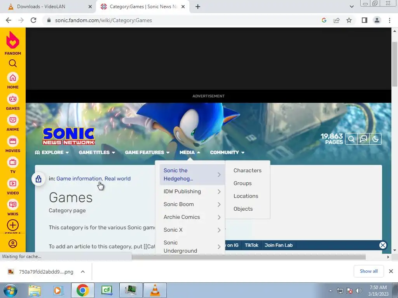Open Chrome three-dot menu
This screenshot has width=398, height=298.
389,20
